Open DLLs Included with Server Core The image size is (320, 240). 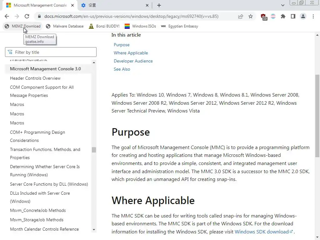[40, 197]
